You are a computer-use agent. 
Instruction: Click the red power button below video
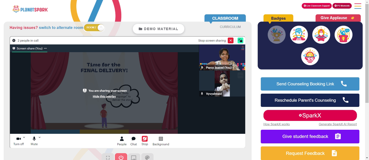pyautogui.click(x=121, y=157)
